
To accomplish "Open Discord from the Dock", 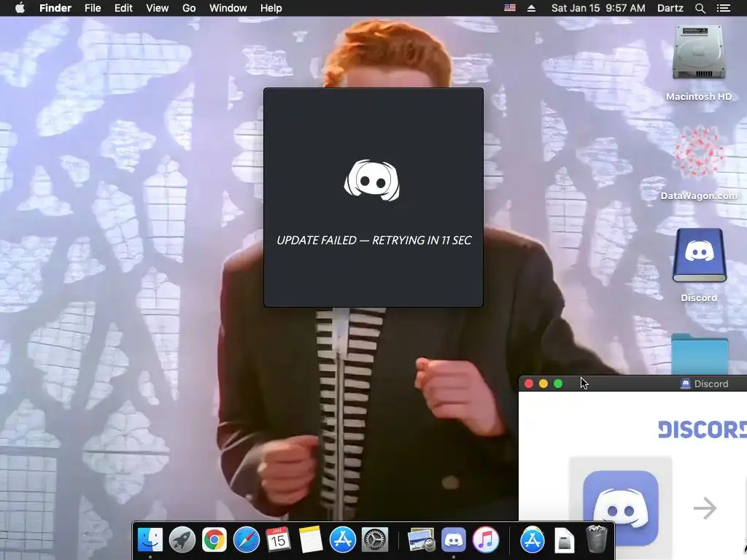I will click(x=454, y=540).
